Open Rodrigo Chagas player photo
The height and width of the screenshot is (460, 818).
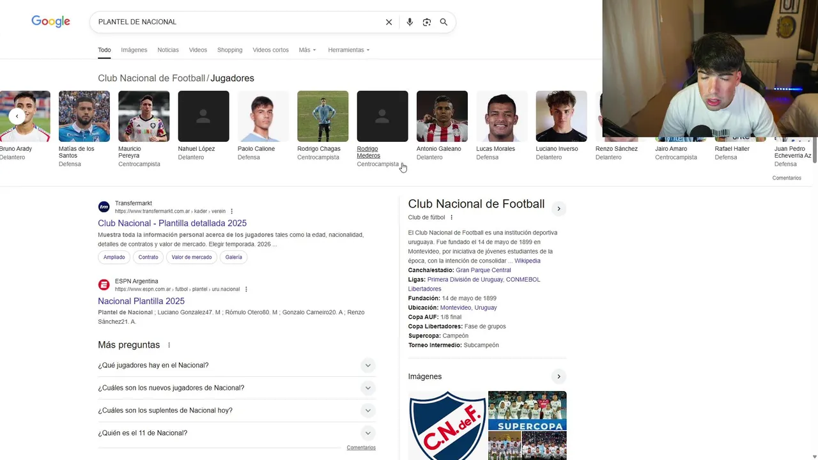(323, 116)
